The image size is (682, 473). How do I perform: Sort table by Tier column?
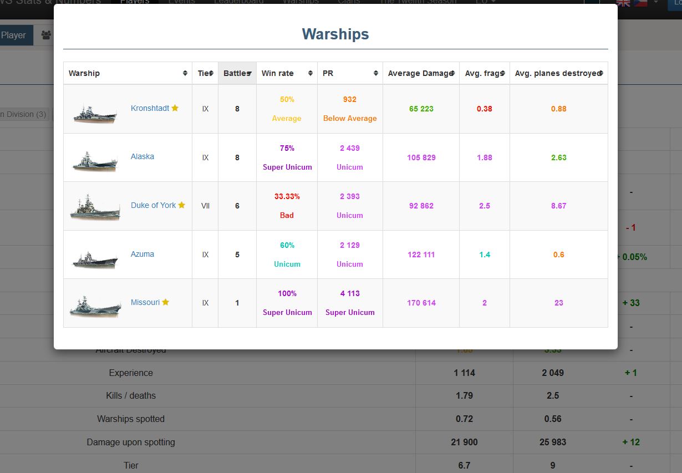205,73
